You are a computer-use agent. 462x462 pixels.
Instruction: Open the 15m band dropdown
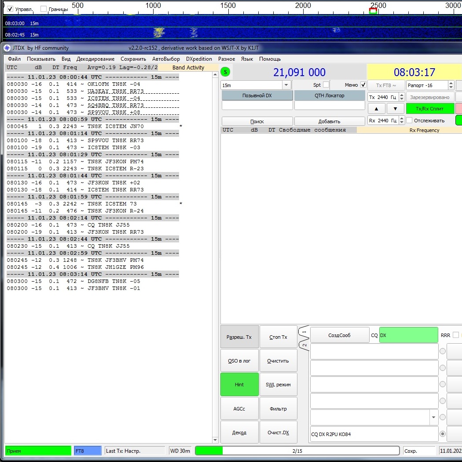pos(286,85)
